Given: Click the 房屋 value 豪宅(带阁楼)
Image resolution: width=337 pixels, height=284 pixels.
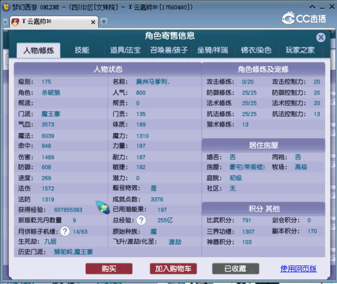Looking at the screenshot, I should coord(247,167).
